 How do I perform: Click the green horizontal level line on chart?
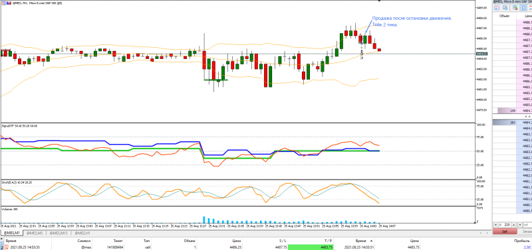(215, 80)
